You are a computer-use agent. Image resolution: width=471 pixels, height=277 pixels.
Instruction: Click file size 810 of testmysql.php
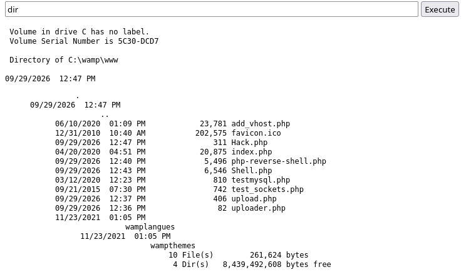click(x=220, y=180)
